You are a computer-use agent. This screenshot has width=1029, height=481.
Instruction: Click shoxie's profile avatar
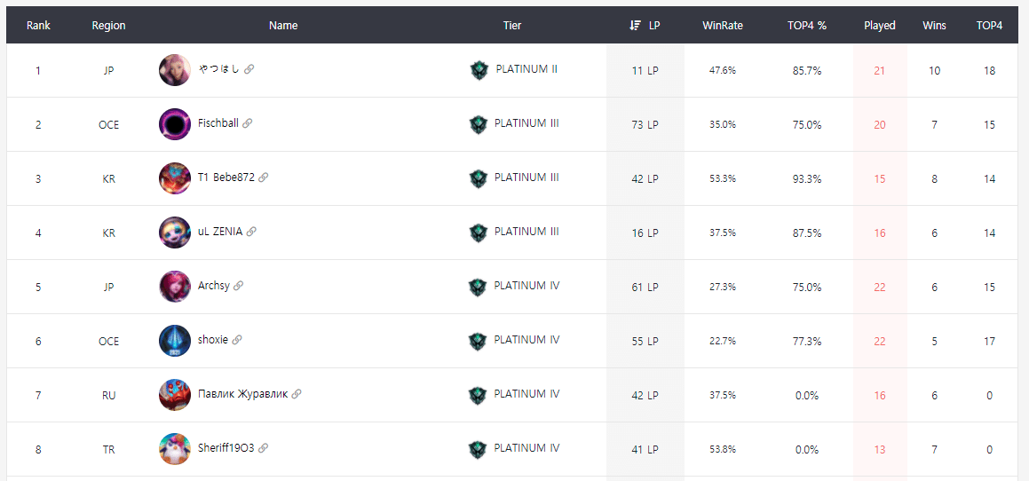pos(175,341)
